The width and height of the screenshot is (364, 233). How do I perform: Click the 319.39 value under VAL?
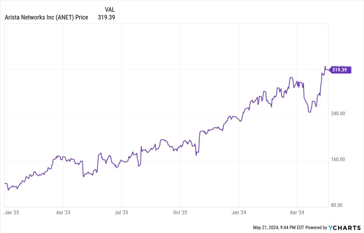[106, 17]
